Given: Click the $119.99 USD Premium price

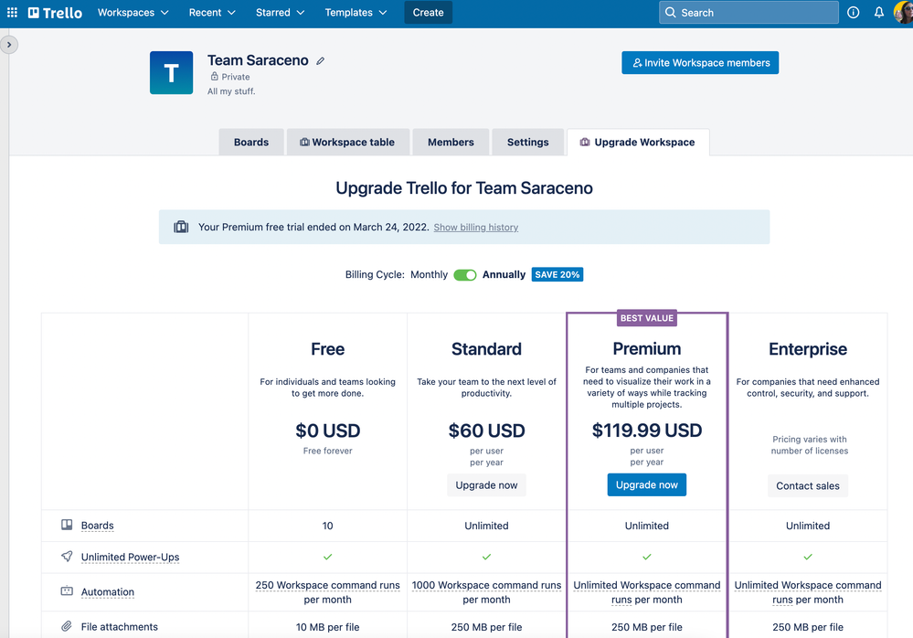Looking at the screenshot, I should (647, 431).
